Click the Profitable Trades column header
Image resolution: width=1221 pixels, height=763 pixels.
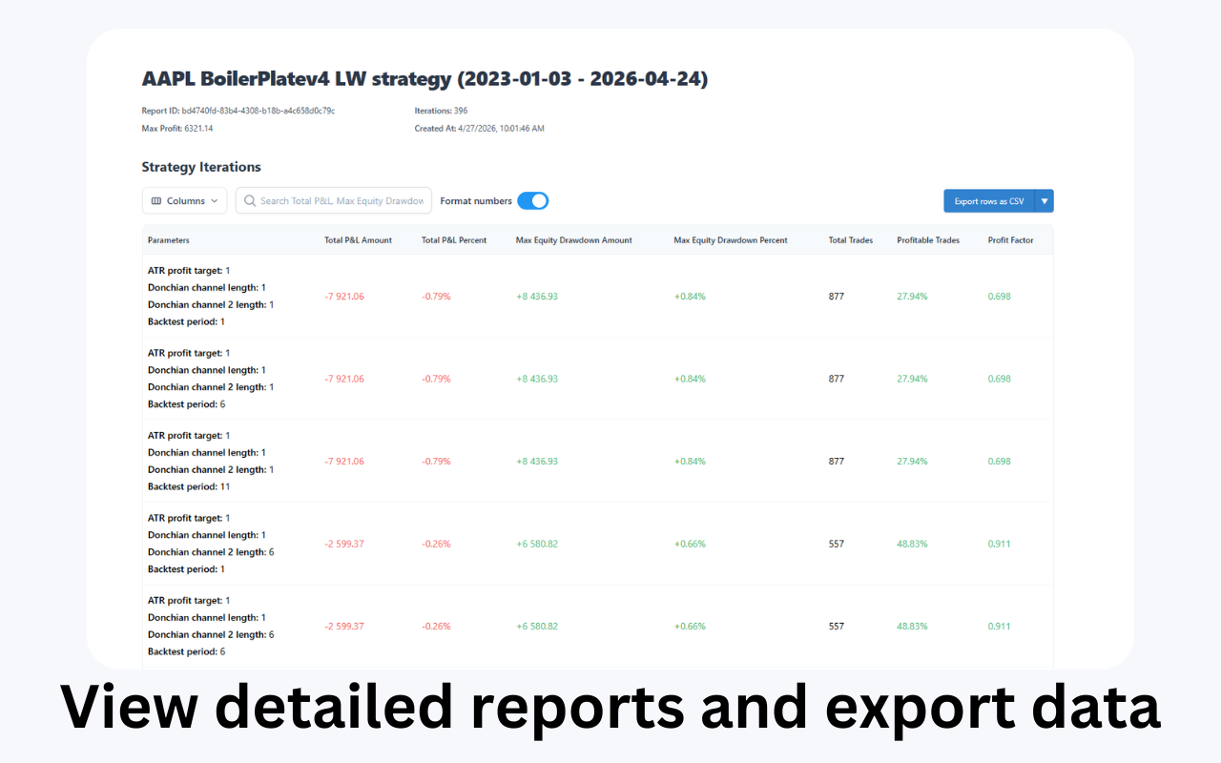pos(928,240)
